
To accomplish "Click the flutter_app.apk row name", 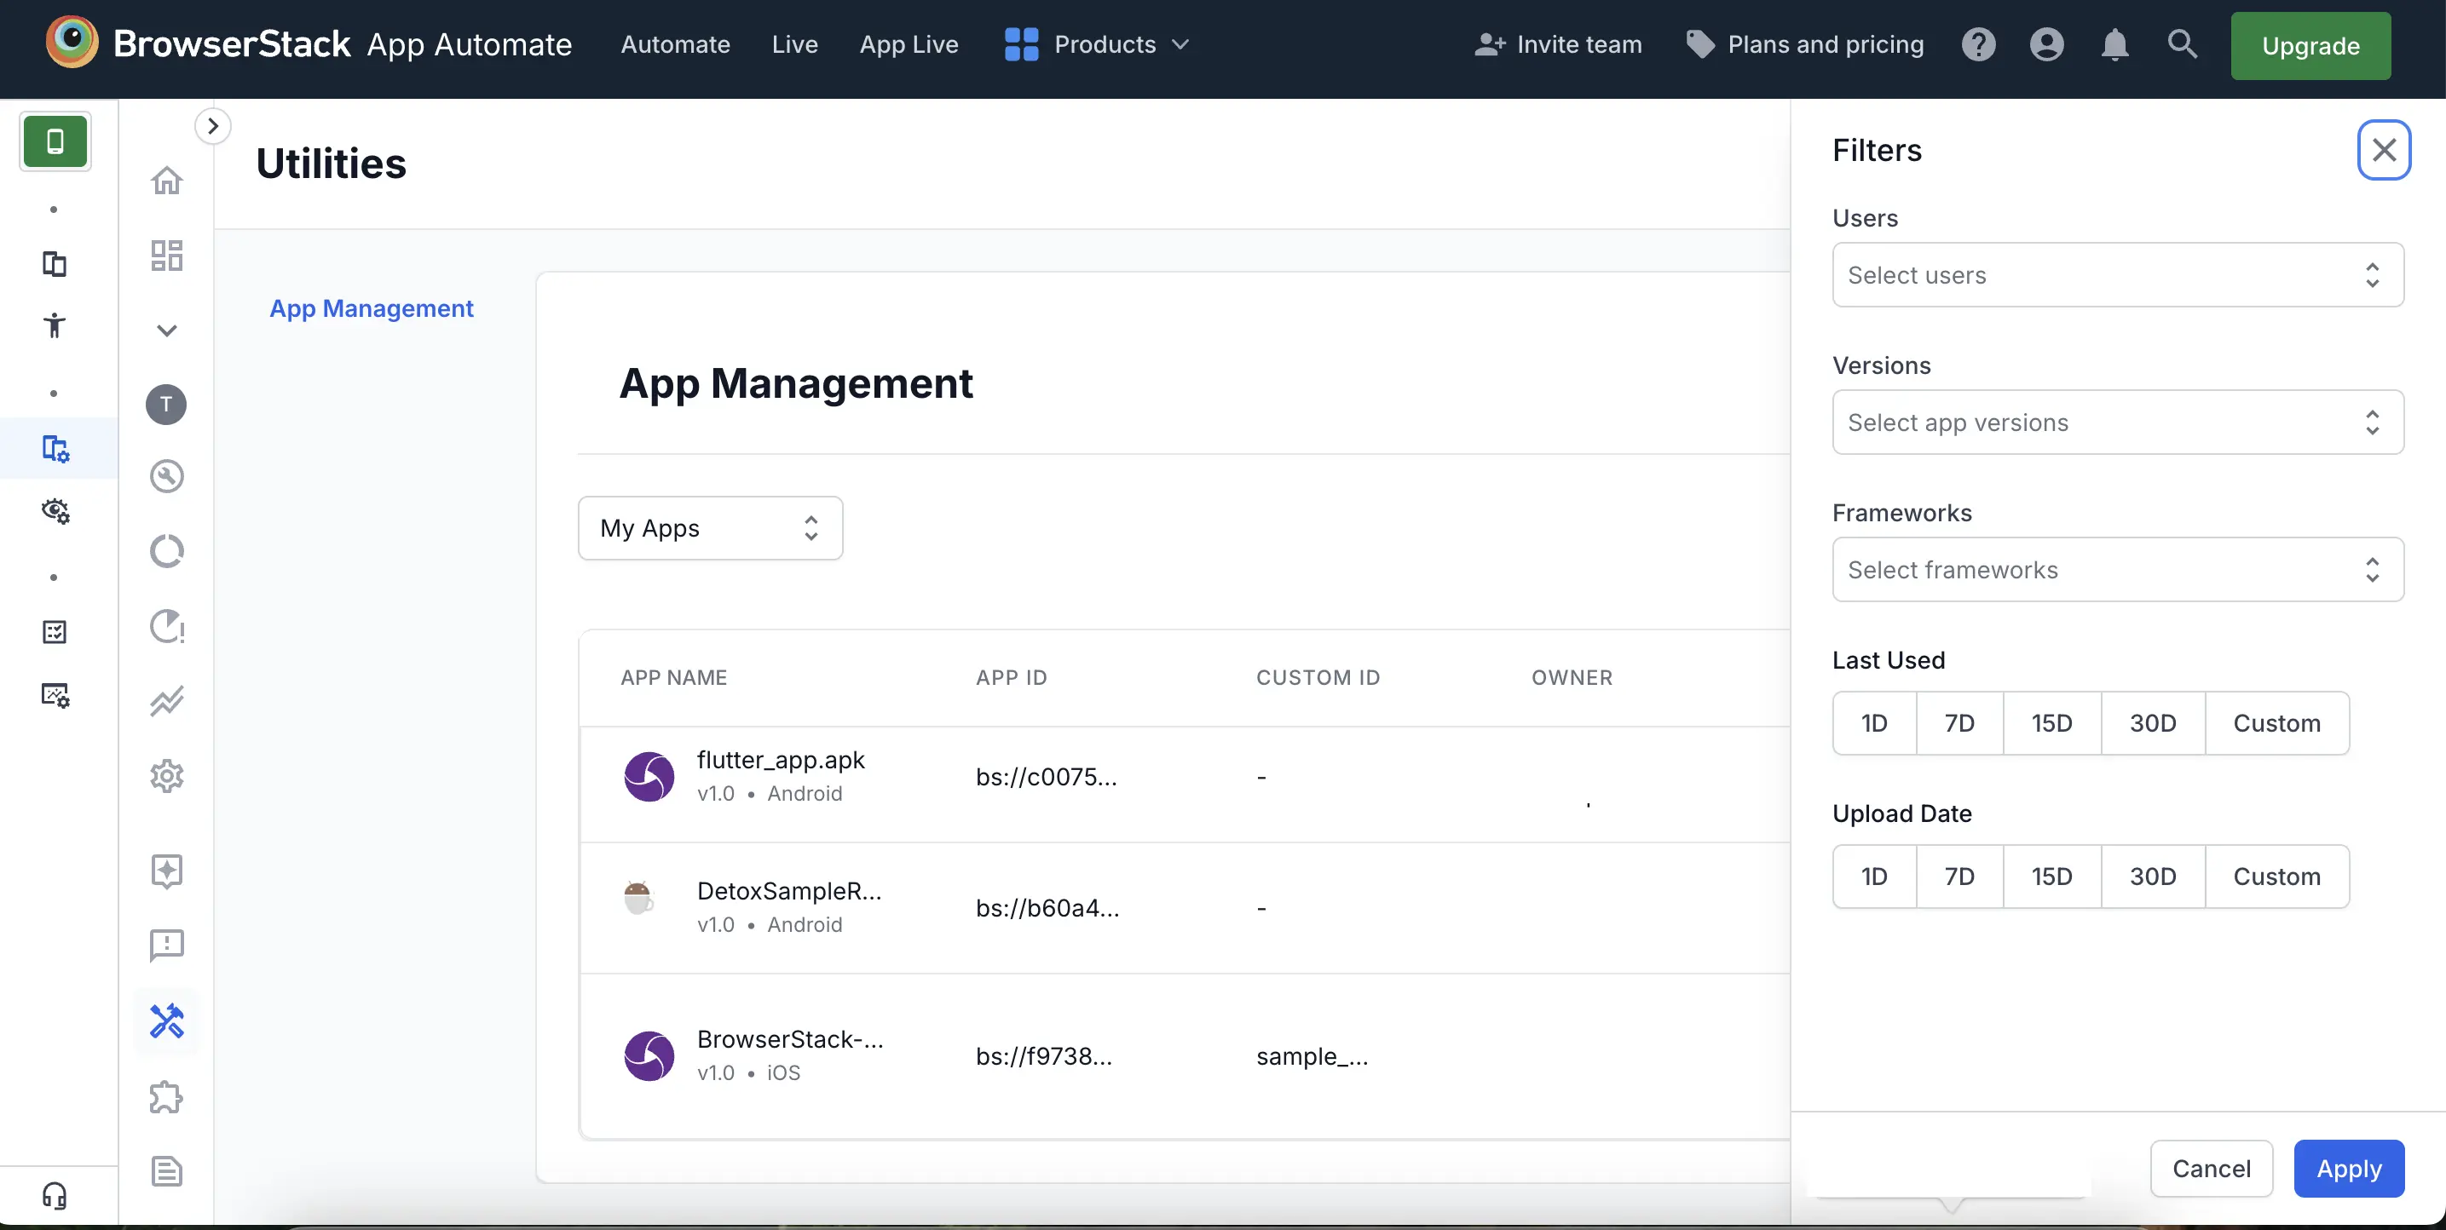I will click(781, 759).
